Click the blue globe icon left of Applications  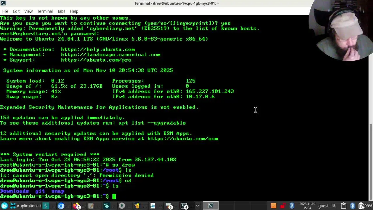[4, 206]
